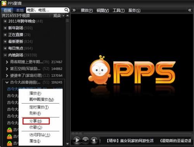Viewport: 194px width, 147px height.
Task: Click the viewer count 144862
Action: (57, 69)
